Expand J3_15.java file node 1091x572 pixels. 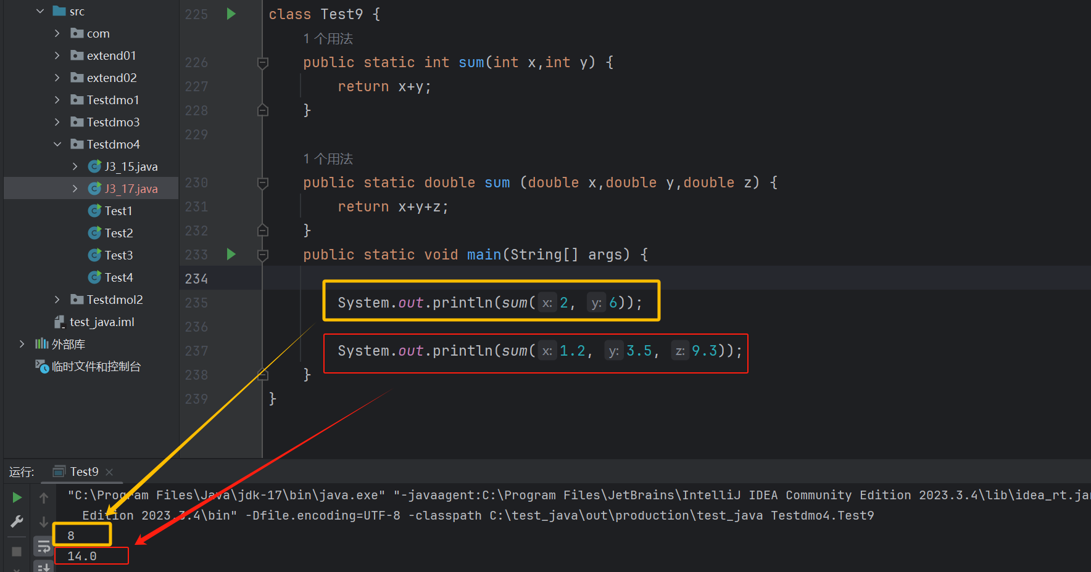click(x=75, y=166)
